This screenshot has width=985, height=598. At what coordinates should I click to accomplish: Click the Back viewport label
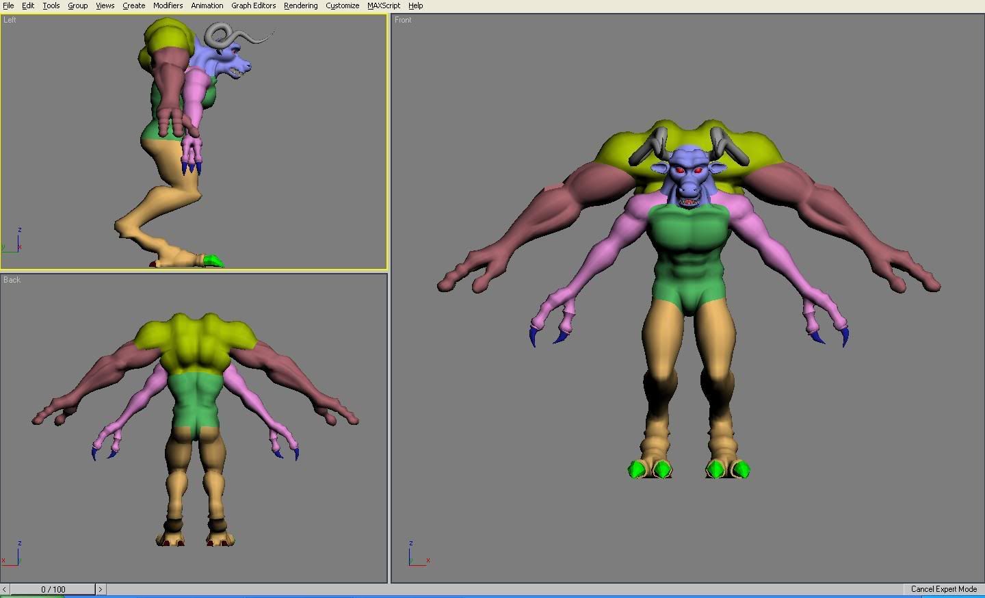(12, 280)
